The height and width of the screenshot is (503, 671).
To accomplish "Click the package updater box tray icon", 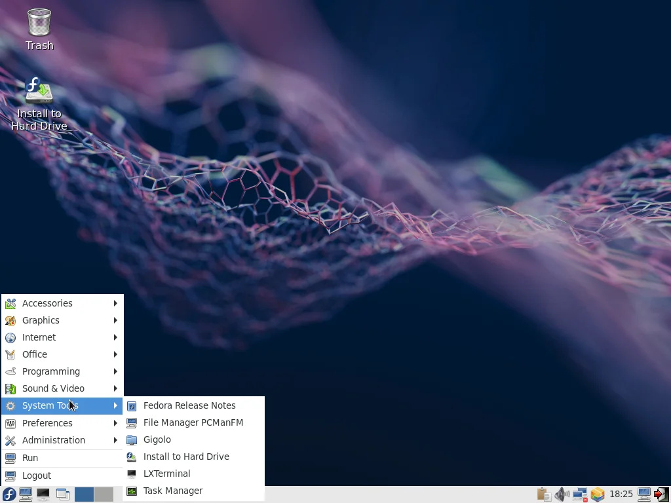I will pyautogui.click(x=598, y=494).
